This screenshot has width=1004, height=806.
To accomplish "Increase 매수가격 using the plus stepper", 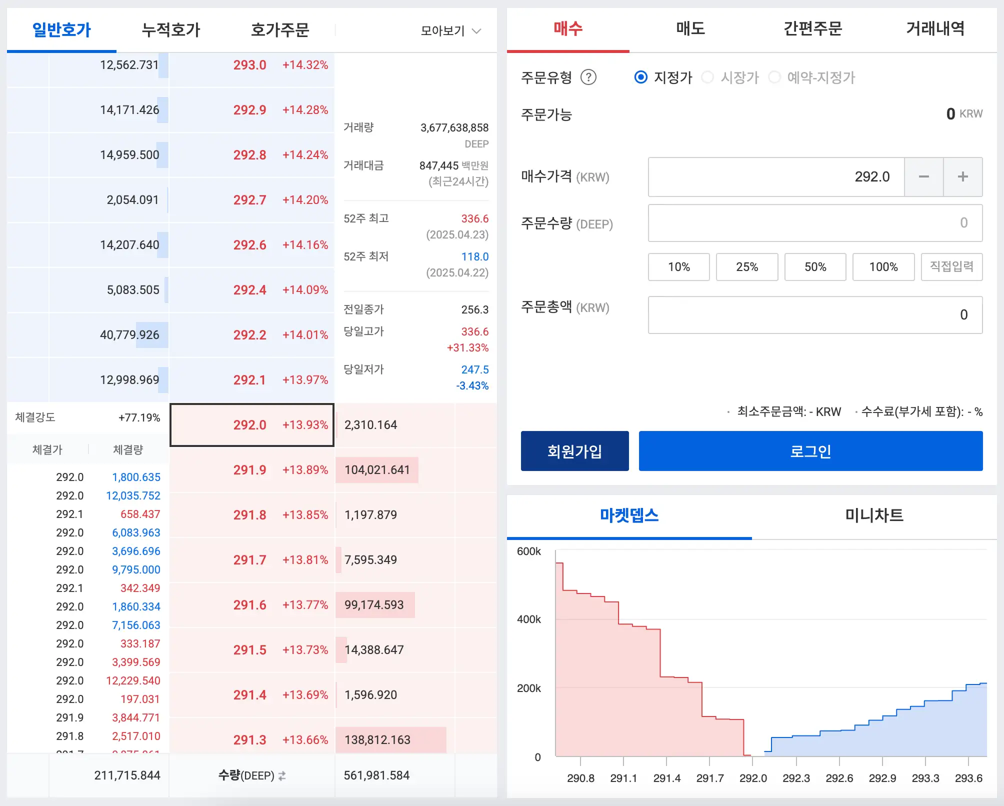I will tap(962, 176).
